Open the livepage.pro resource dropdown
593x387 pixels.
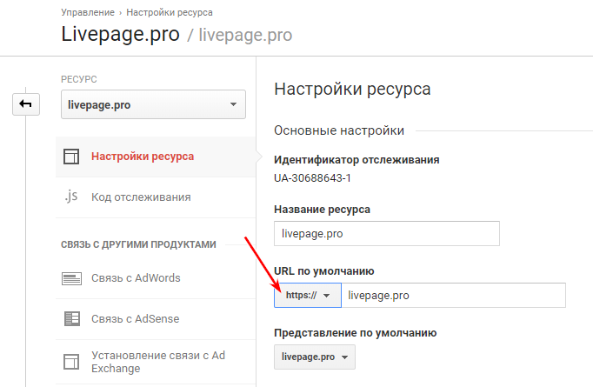[x=153, y=104]
